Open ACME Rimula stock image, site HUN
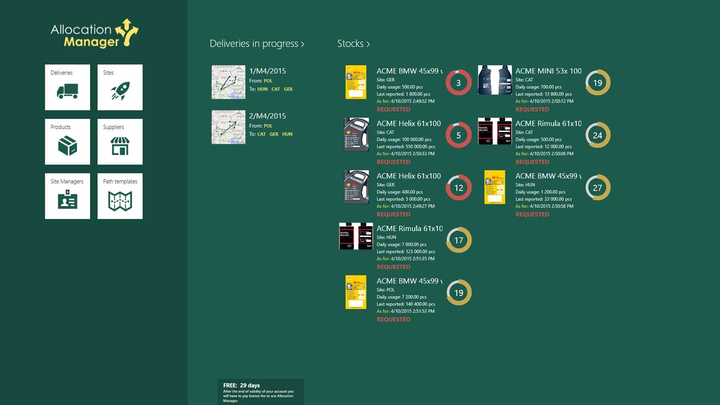The image size is (720, 405). [x=356, y=236]
